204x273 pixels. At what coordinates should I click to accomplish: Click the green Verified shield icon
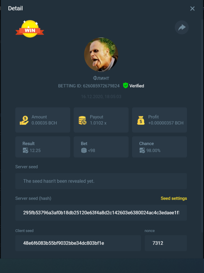click(x=125, y=85)
